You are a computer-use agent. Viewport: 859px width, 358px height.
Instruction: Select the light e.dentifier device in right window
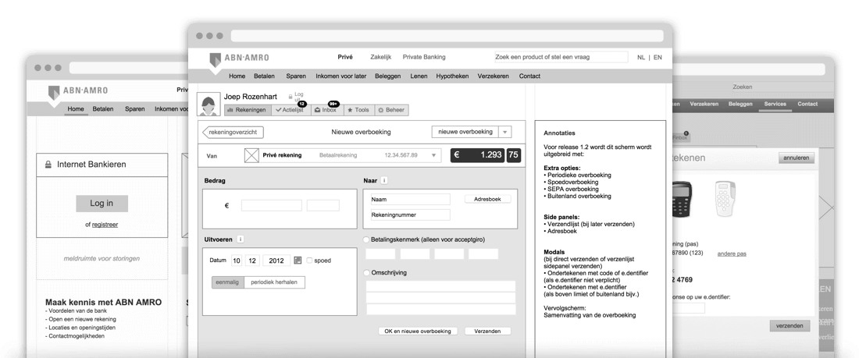tap(725, 199)
